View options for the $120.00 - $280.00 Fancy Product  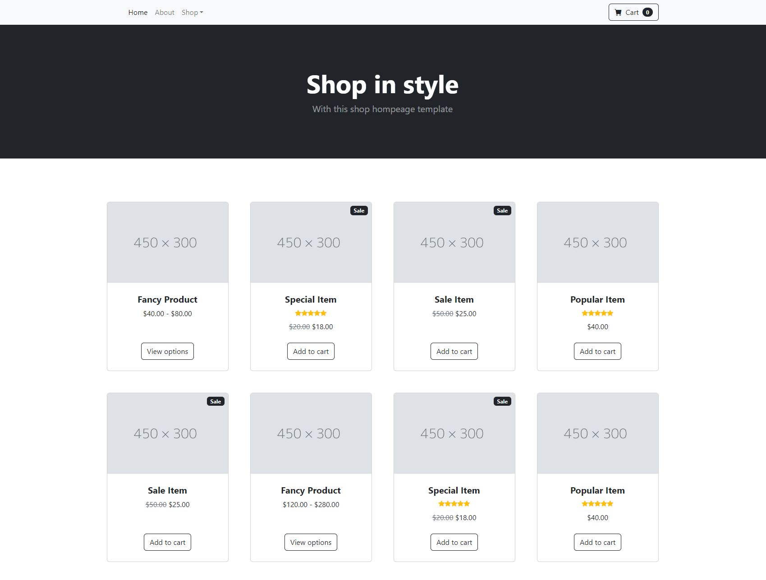coord(311,542)
